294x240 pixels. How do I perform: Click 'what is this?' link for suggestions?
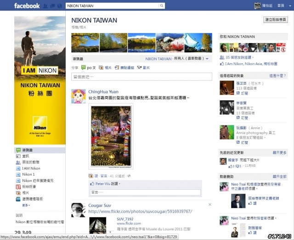pyautogui.click(x=277, y=76)
